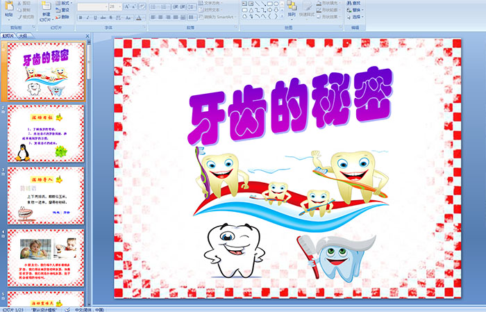Click the Font Color (A) swatch
Screen dimensions: 486x312
pyautogui.click(x=139, y=17)
